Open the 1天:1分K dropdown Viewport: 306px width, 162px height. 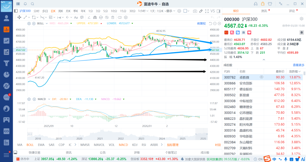158,11
